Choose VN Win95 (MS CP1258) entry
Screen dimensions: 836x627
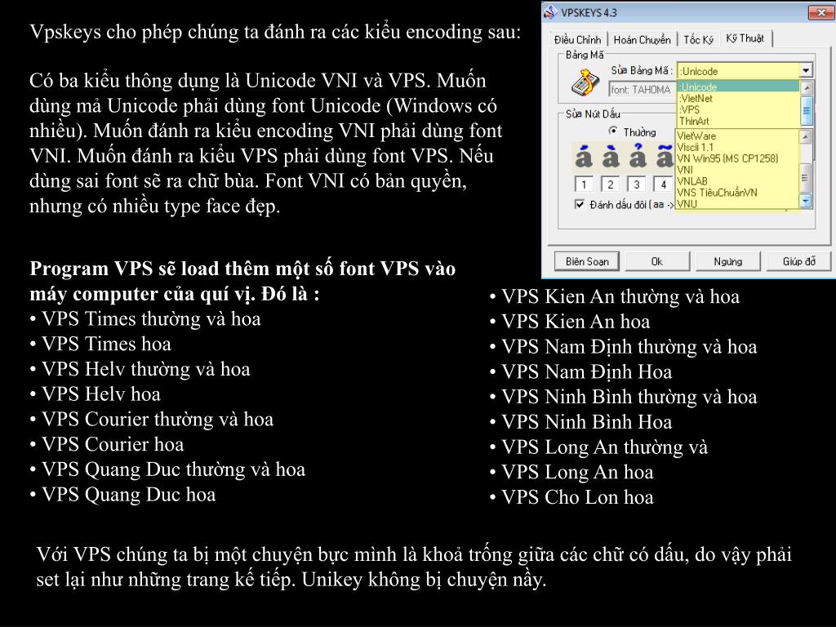point(738,158)
